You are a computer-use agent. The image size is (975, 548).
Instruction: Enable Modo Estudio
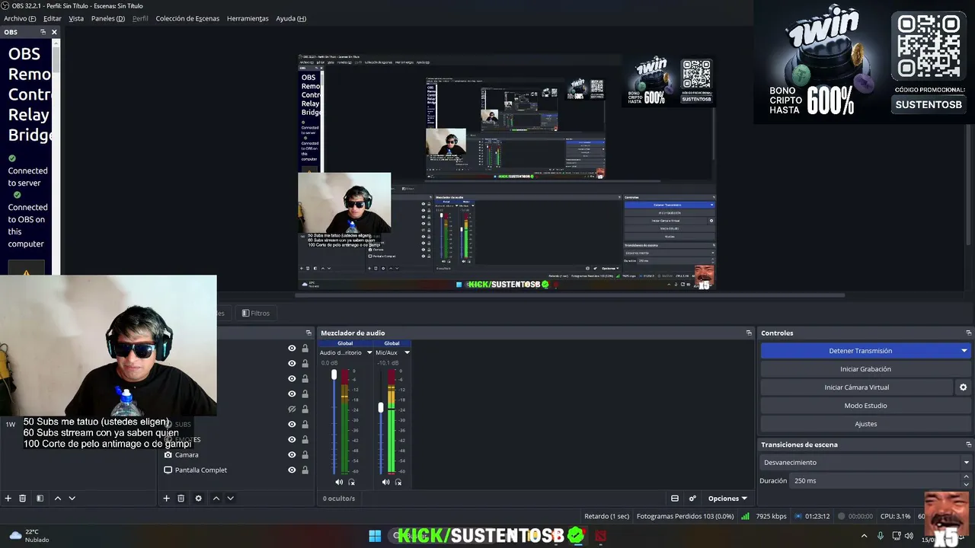tap(865, 406)
